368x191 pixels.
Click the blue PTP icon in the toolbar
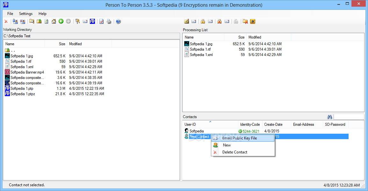[x=92, y=21]
